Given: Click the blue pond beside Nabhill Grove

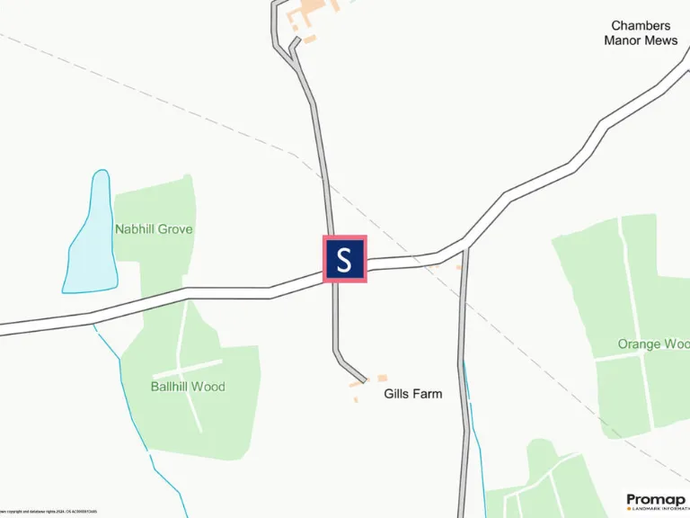Looking at the screenshot, I should (91, 234).
